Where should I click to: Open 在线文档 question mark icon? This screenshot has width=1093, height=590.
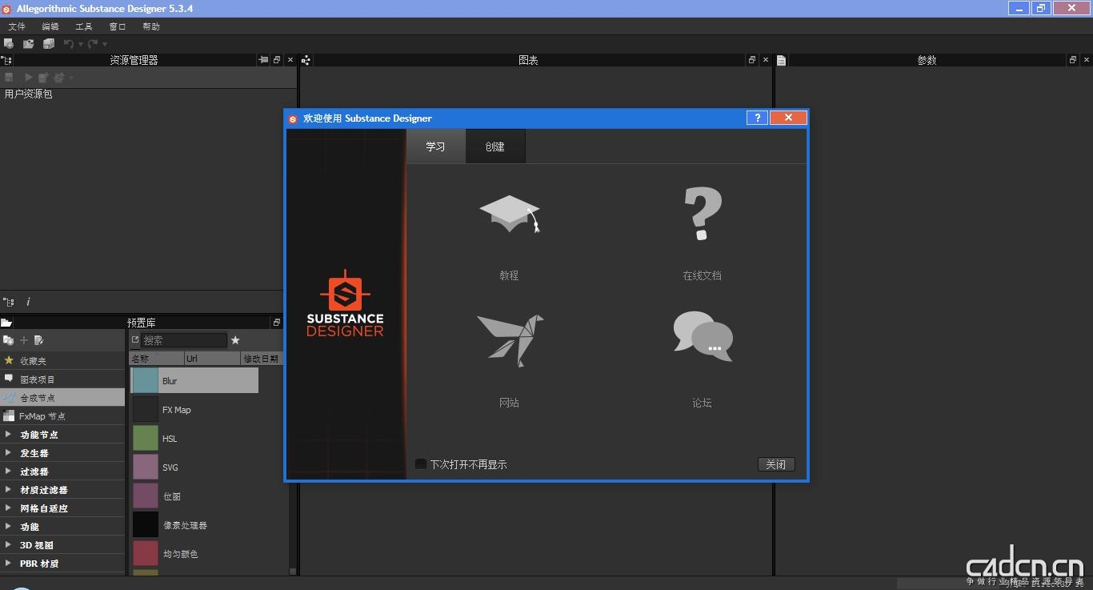click(702, 214)
